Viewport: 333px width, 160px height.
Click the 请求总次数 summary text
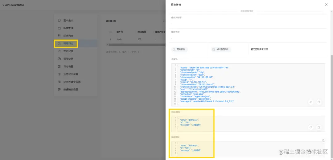[x=122, y=52]
